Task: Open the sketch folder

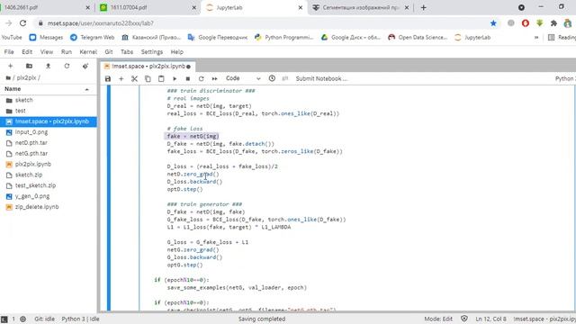Action: (49, 100)
